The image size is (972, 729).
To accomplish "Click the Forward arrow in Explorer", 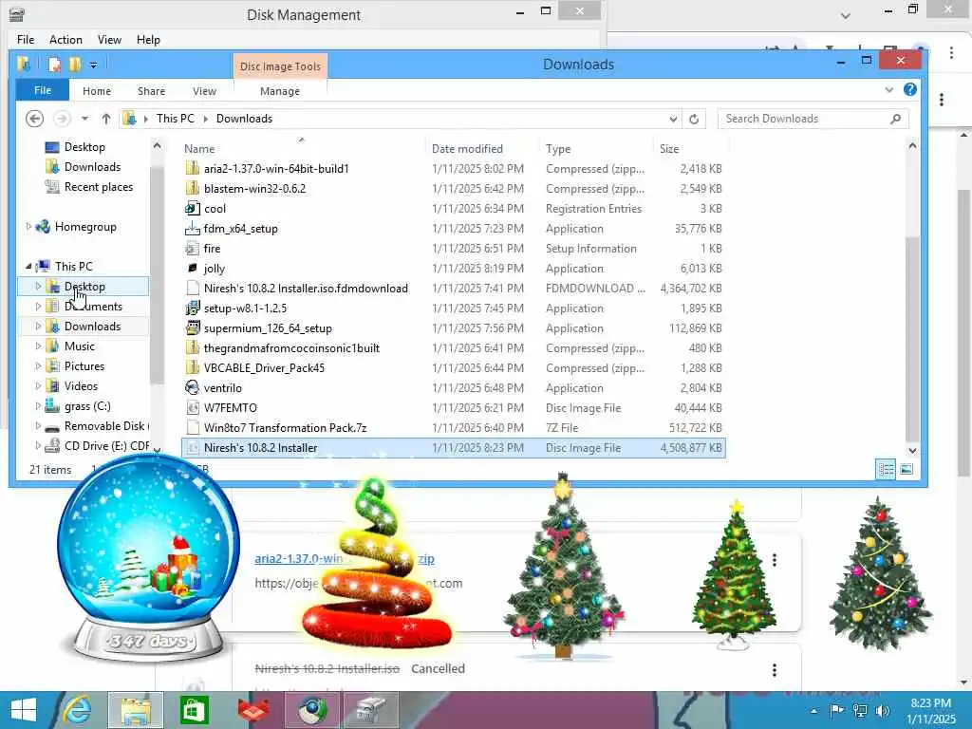I will point(62,119).
